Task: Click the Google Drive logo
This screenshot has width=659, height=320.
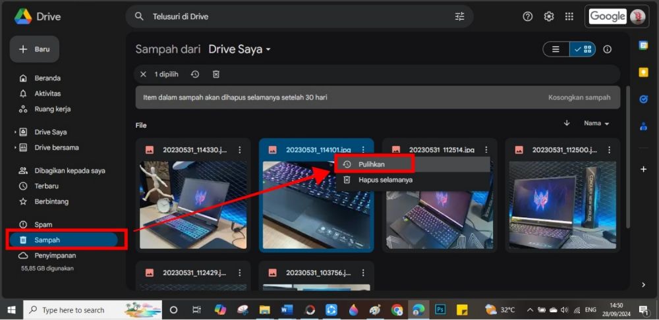Action: point(23,17)
